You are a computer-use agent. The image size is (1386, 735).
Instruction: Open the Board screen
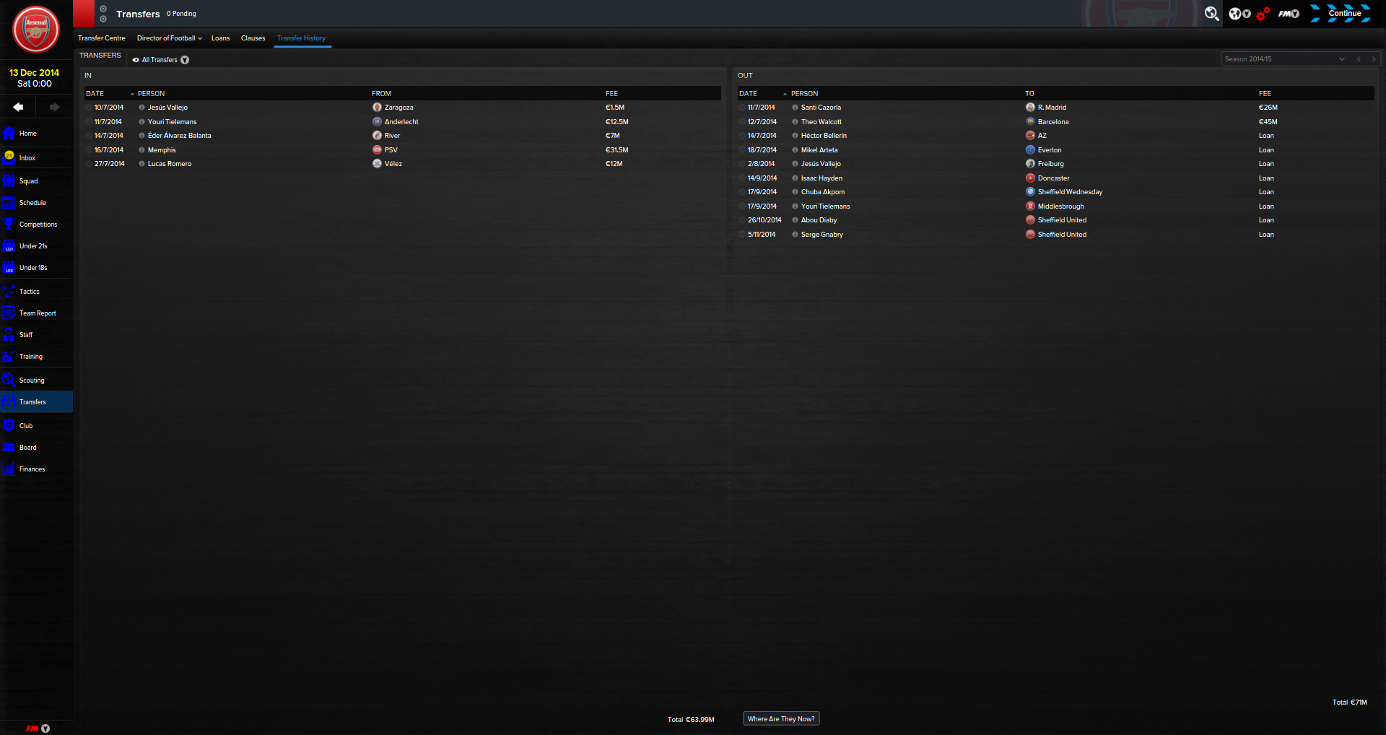point(36,448)
